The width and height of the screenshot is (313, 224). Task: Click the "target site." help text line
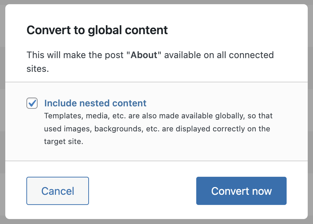pos(63,142)
